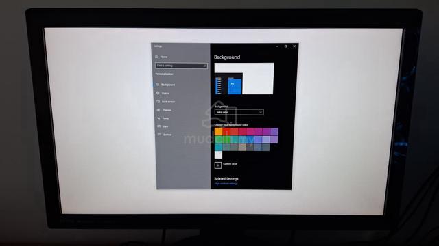Image resolution: width=439 pixels, height=246 pixels.
Task: Pick the teal swatch in third row
Action: point(218,147)
